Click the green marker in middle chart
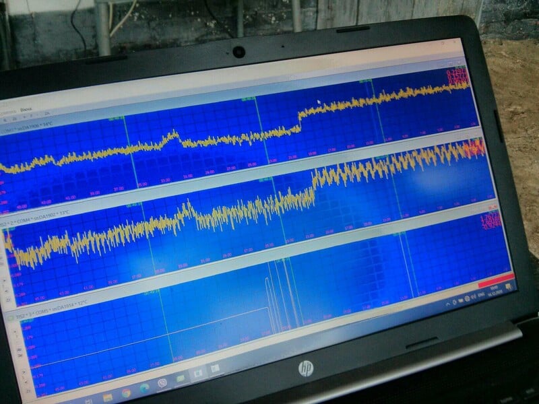The height and width of the screenshot is (404, 539). point(265,179)
